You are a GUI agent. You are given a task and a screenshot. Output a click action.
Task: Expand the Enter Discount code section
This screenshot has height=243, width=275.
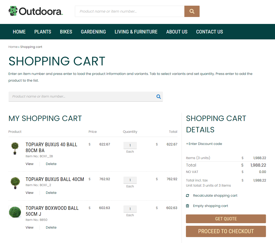click(x=204, y=144)
